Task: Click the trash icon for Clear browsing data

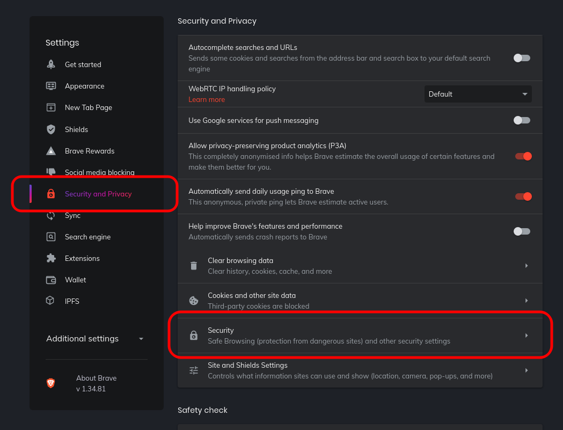Action: pyautogui.click(x=194, y=266)
